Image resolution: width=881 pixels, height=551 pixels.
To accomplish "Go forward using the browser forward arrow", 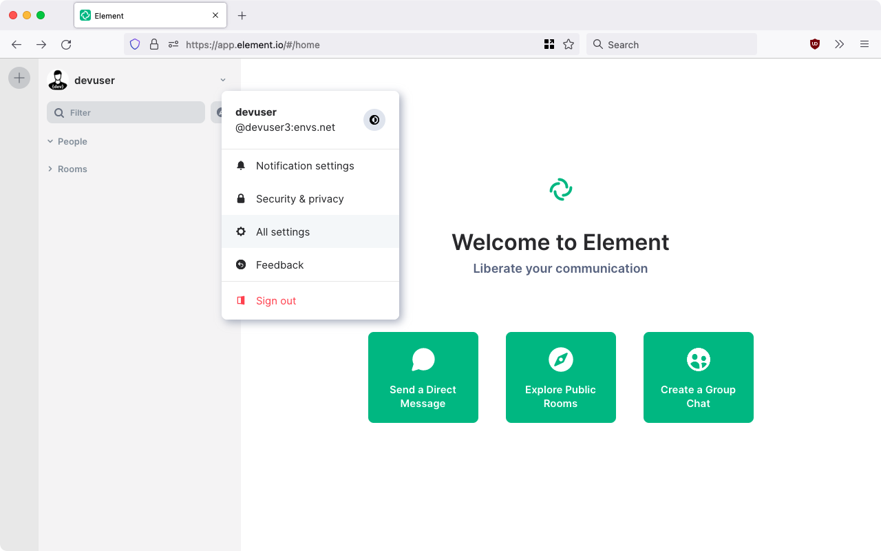I will [41, 44].
